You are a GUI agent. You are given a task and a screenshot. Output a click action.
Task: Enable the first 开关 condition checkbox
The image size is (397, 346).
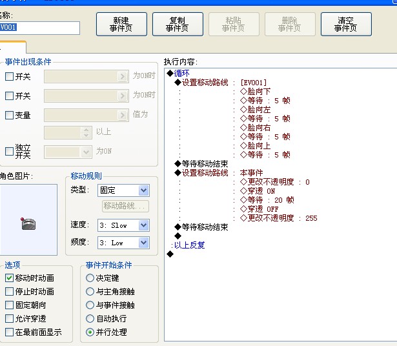pyautogui.click(x=10, y=76)
